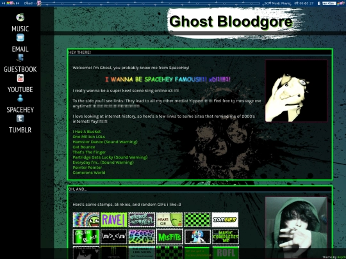Visit the YOUTUBE sidebar link
The image size is (346, 259).
[20, 90]
